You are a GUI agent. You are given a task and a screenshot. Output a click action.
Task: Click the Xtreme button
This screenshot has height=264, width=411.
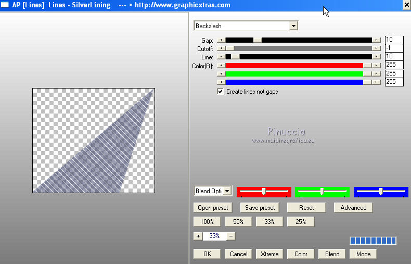tap(269, 254)
